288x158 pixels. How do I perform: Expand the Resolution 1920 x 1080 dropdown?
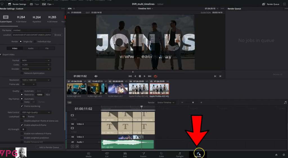click(x=35, y=80)
